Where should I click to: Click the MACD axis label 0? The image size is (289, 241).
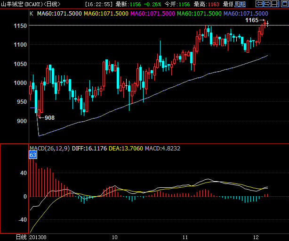[25, 197]
